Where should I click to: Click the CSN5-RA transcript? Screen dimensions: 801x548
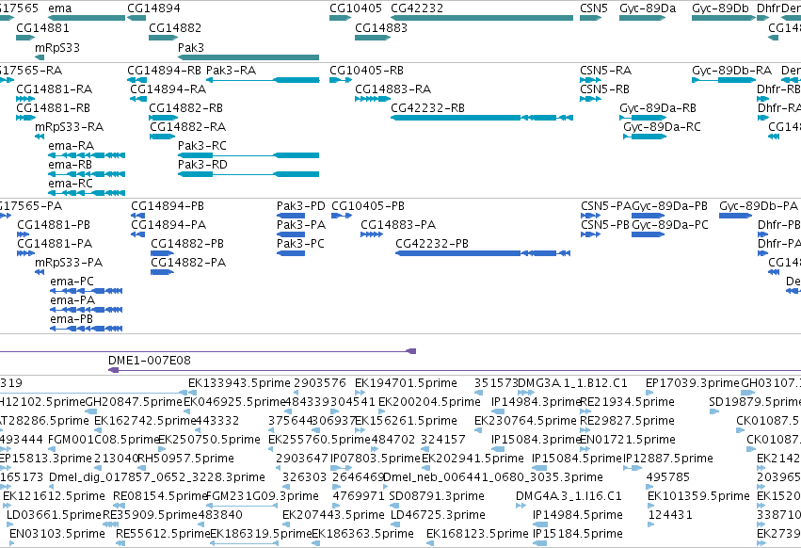pos(590,80)
